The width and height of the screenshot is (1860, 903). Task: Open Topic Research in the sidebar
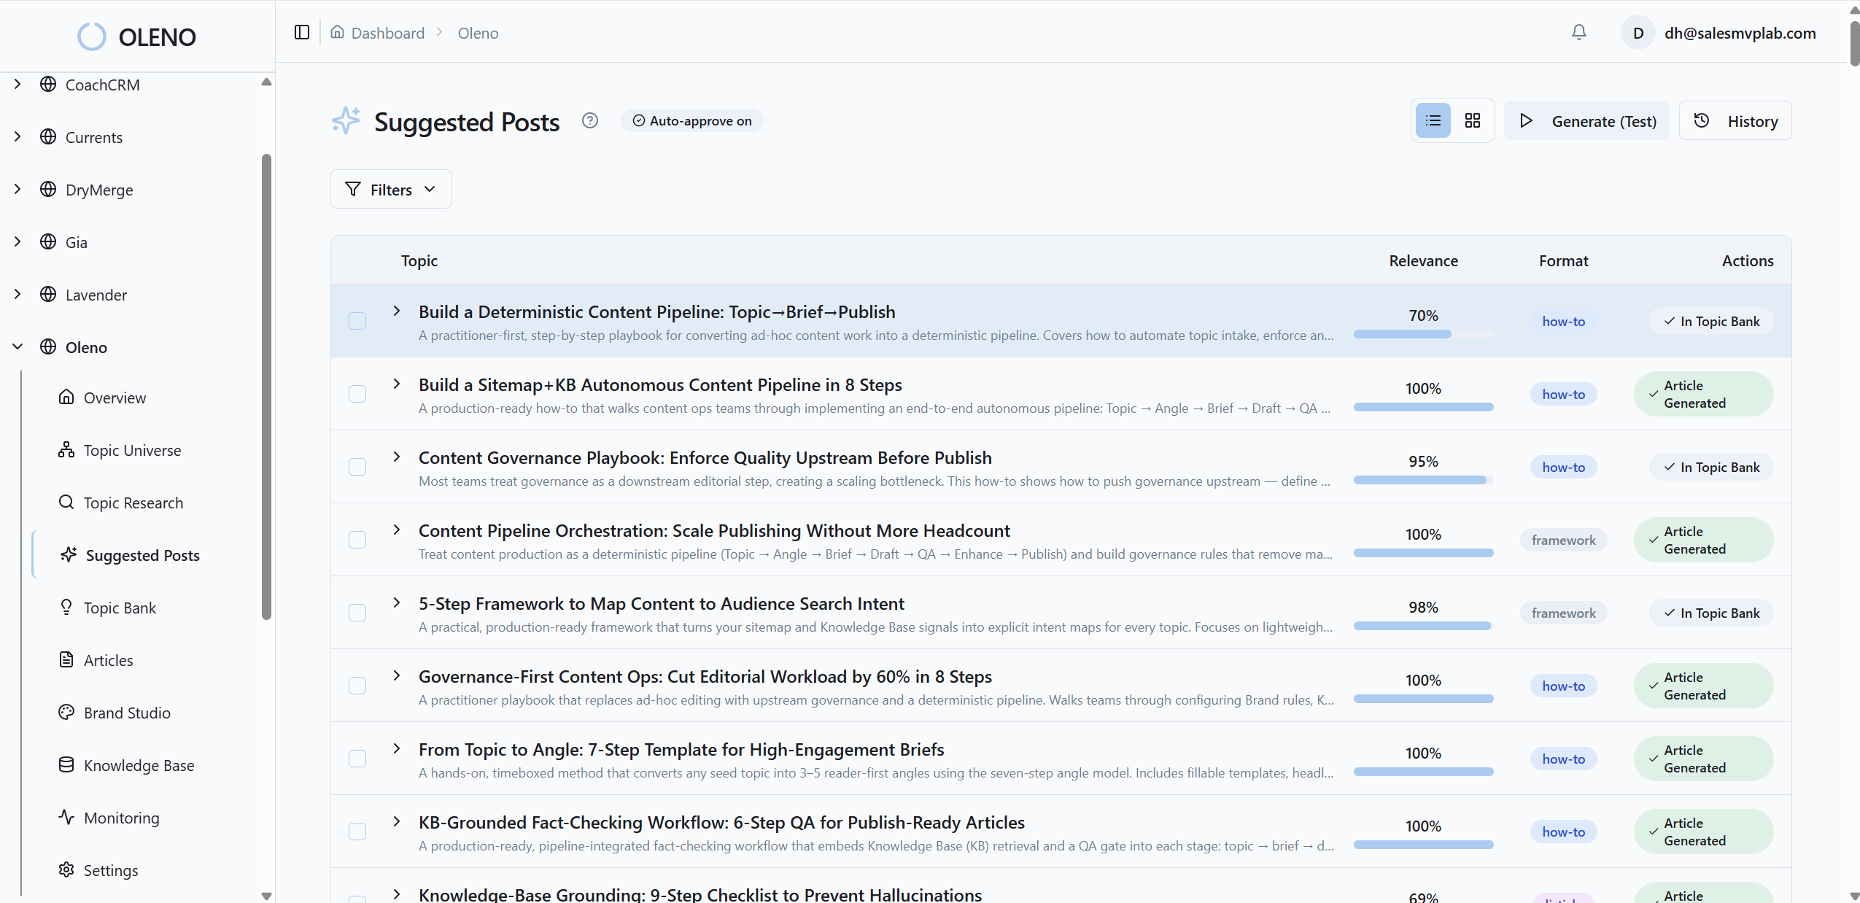click(x=133, y=503)
